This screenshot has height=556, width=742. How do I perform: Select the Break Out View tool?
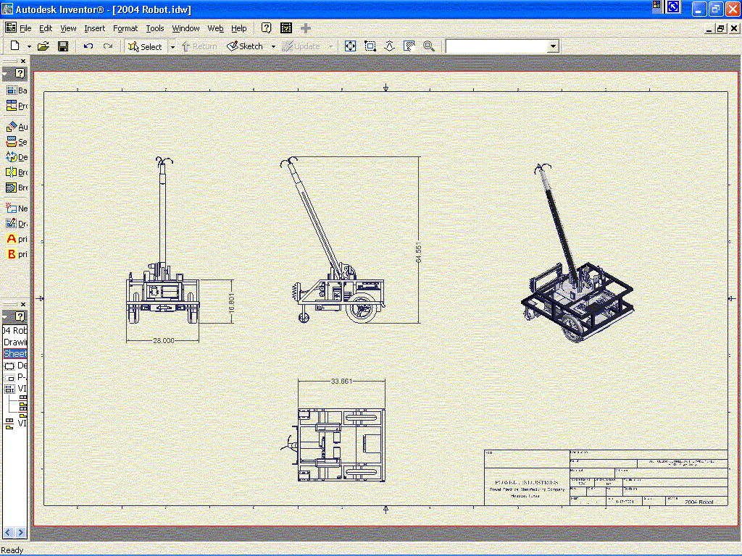(x=16, y=188)
